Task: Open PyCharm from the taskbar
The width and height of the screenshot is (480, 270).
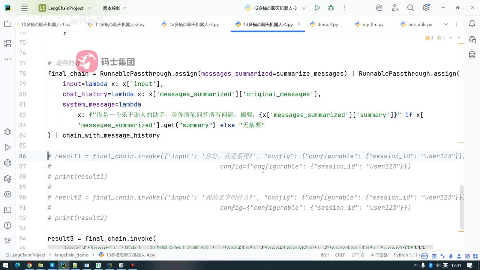Action: [x=64, y=265]
